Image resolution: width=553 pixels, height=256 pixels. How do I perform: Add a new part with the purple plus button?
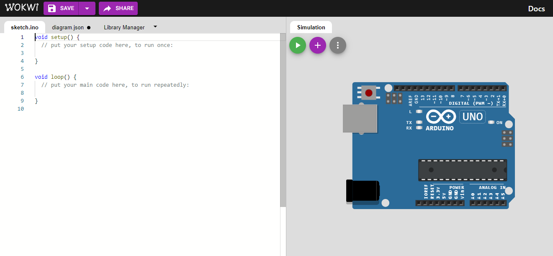318,45
